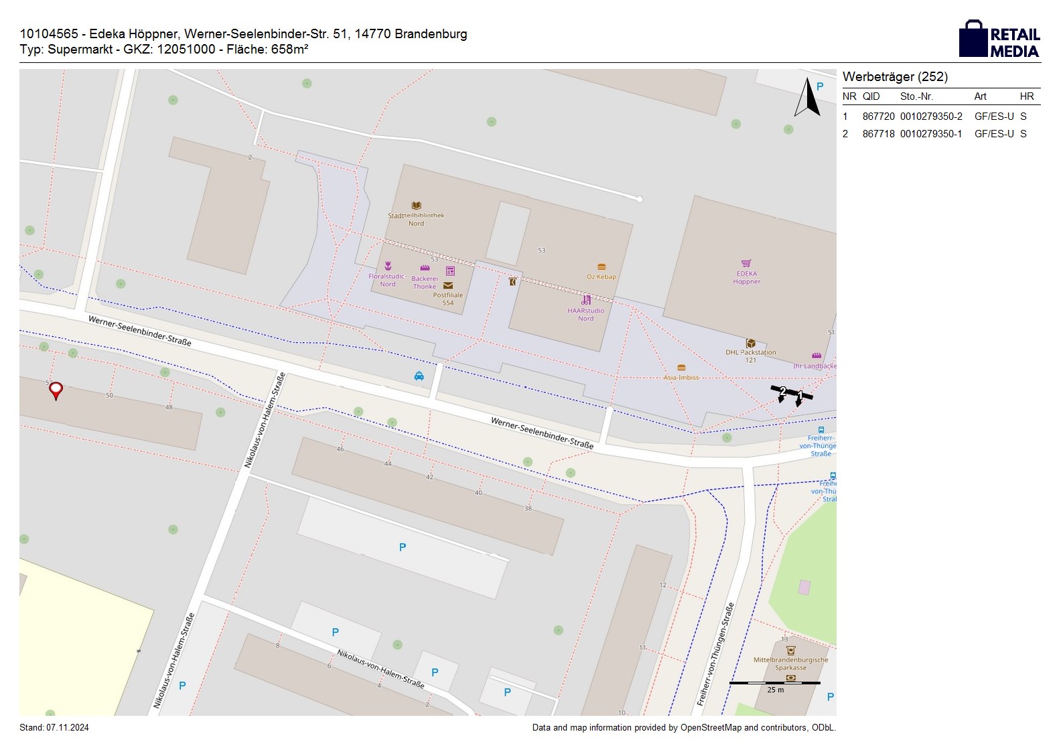Select the HAARstudio Nord hairdresser icon
The height and width of the screenshot is (752, 1063).
pyautogui.click(x=586, y=300)
